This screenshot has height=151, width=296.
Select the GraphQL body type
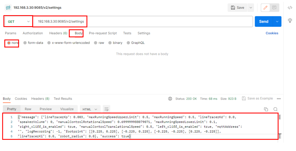(x=128, y=43)
